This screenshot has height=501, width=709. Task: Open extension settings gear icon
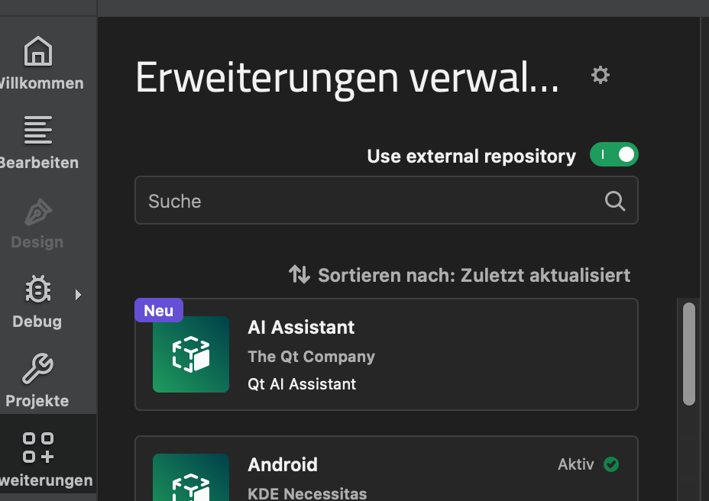pyautogui.click(x=601, y=75)
